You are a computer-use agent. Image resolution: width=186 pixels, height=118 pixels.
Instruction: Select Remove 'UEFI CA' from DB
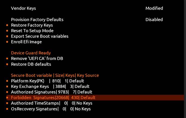[x=37, y=58]
